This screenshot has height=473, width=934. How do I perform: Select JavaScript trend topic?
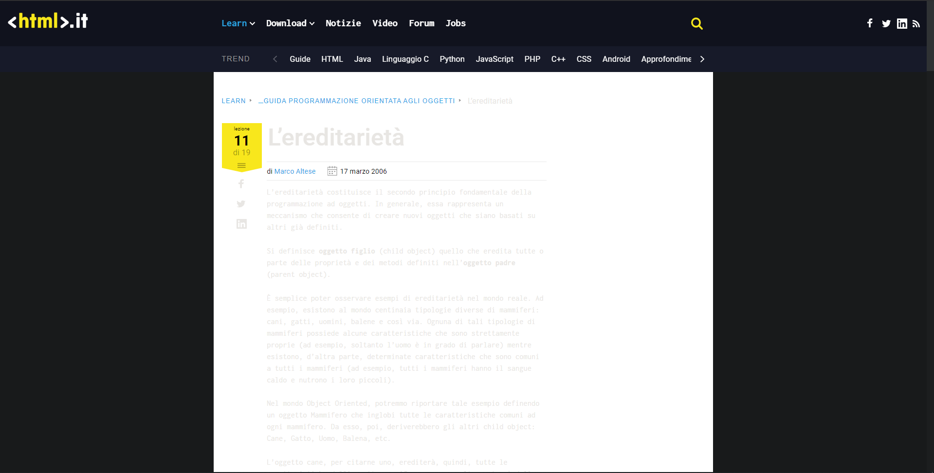pos(494,59)
